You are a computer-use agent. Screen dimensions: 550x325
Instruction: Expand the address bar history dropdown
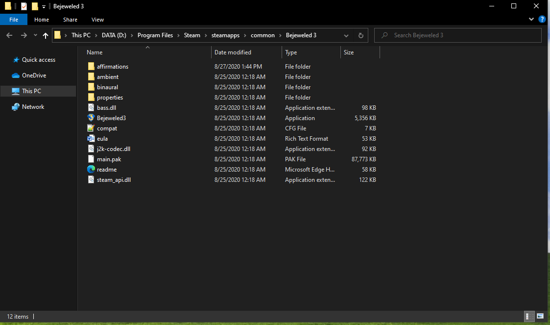tap(346, 35)
